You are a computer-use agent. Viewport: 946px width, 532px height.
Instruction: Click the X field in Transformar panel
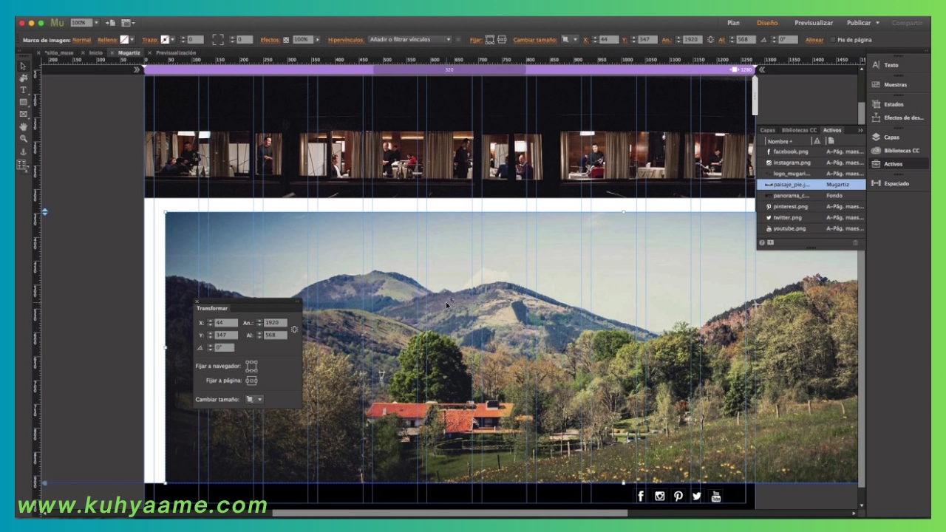[x=226, y=323]
